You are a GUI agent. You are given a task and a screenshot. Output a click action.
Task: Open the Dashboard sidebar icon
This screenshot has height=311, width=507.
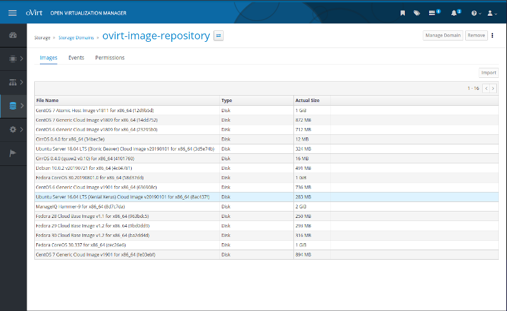click(x=13, y=35)
